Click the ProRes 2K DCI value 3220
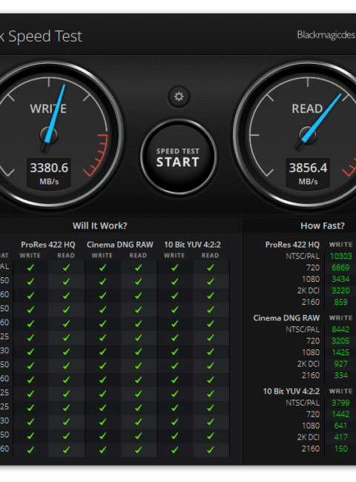The height and width of the screenshot is (482, 356). click(x=340, y=291)
